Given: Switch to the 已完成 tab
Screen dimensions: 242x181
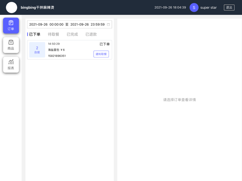Looking at the screenshot, I should pyautogui.click(x=72, y=34).
